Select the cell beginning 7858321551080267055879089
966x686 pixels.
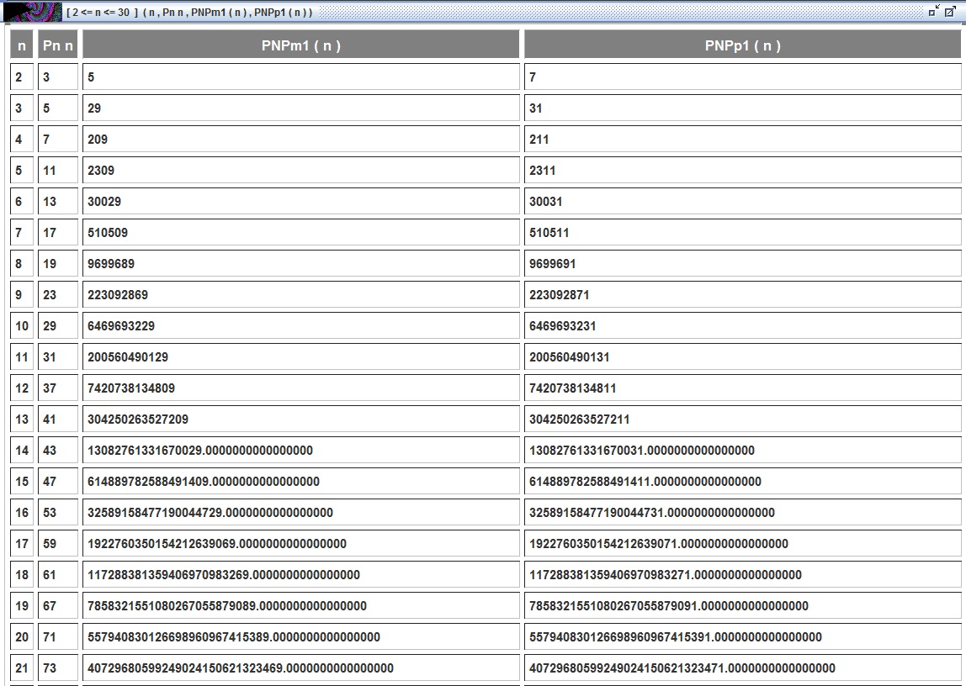coord(301,605)
